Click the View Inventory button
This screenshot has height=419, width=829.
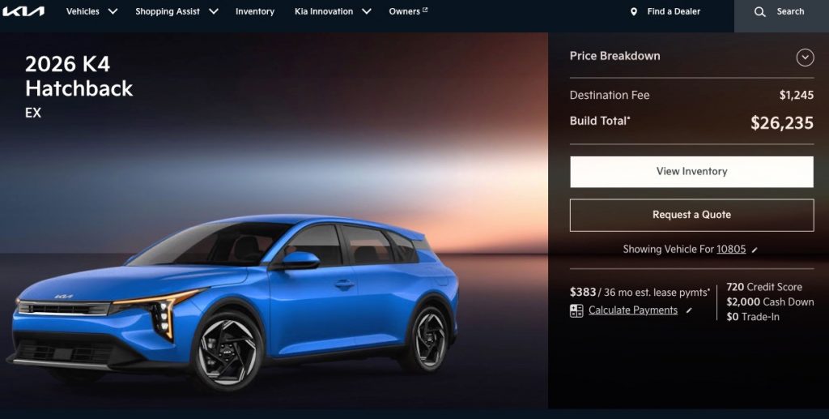(691, 172)
